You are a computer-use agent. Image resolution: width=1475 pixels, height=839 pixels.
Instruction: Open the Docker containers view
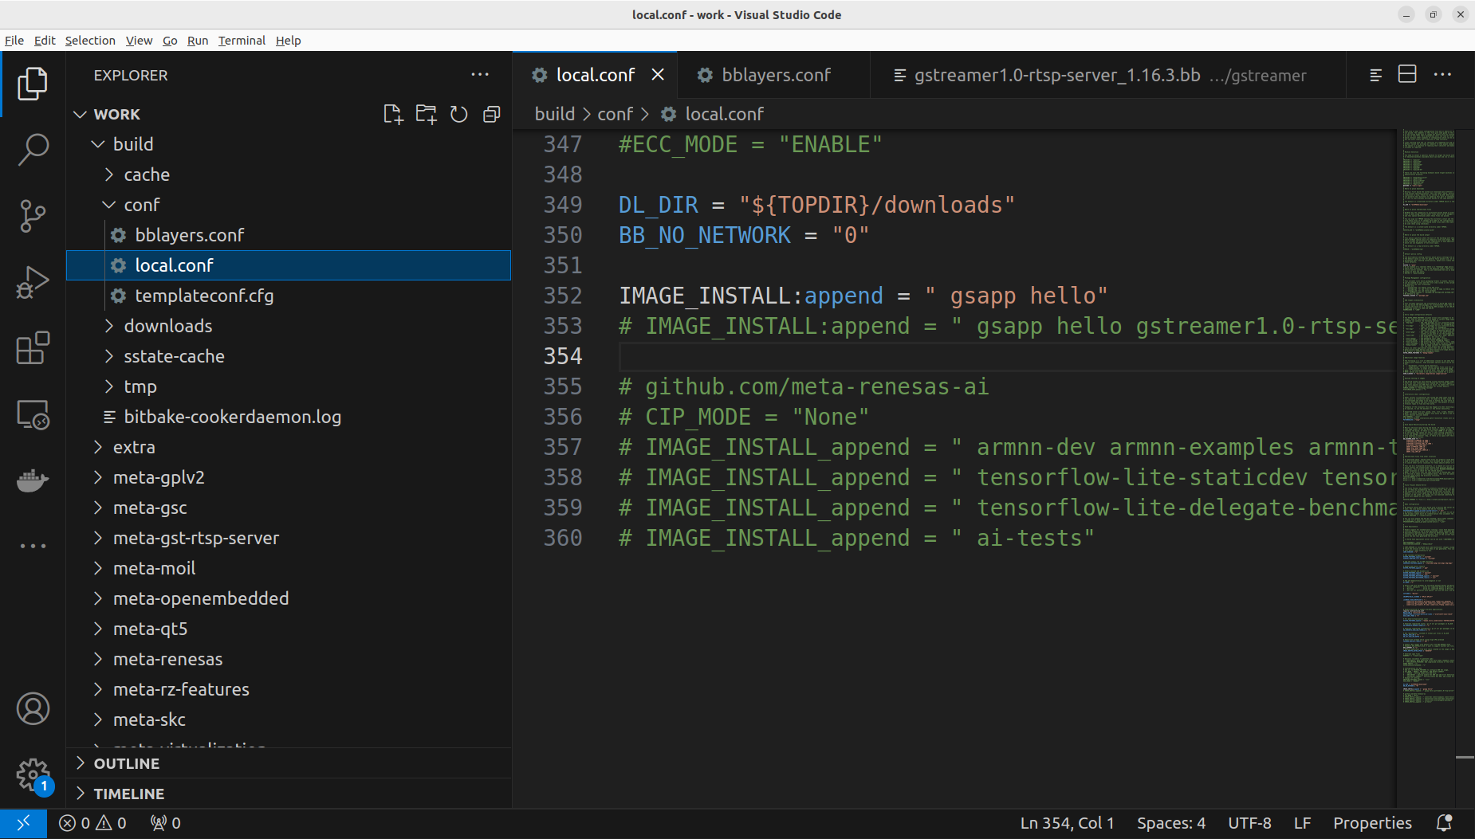33,480
